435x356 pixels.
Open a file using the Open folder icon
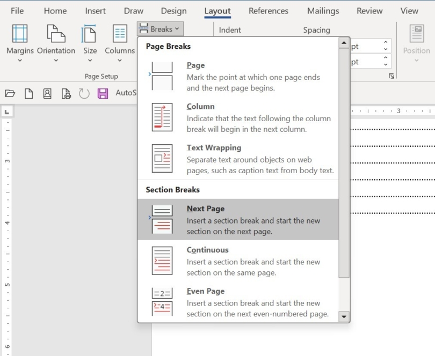tap(10, 93)
